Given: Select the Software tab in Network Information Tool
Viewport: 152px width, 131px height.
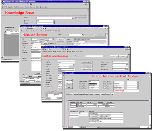Looking at the screenshot, I should coord(91,94).
